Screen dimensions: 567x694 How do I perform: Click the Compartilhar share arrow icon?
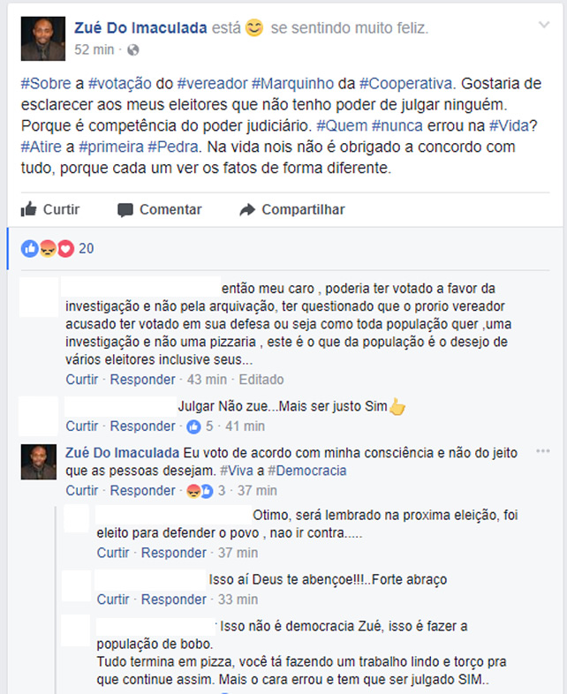coord(247,209)
